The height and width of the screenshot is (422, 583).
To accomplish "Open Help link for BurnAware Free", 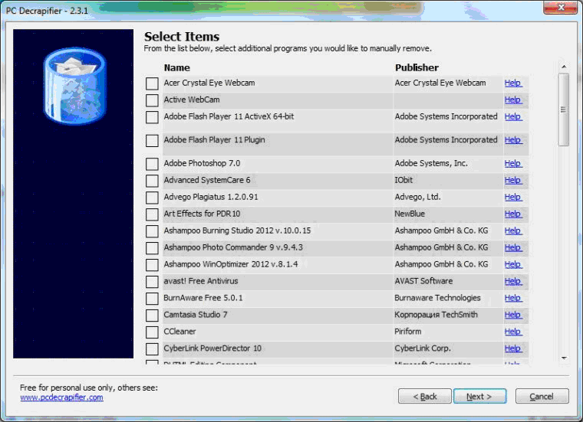I will coord(513,298).
